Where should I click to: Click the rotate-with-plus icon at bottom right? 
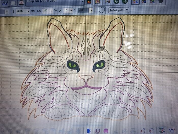click(143, 131)
